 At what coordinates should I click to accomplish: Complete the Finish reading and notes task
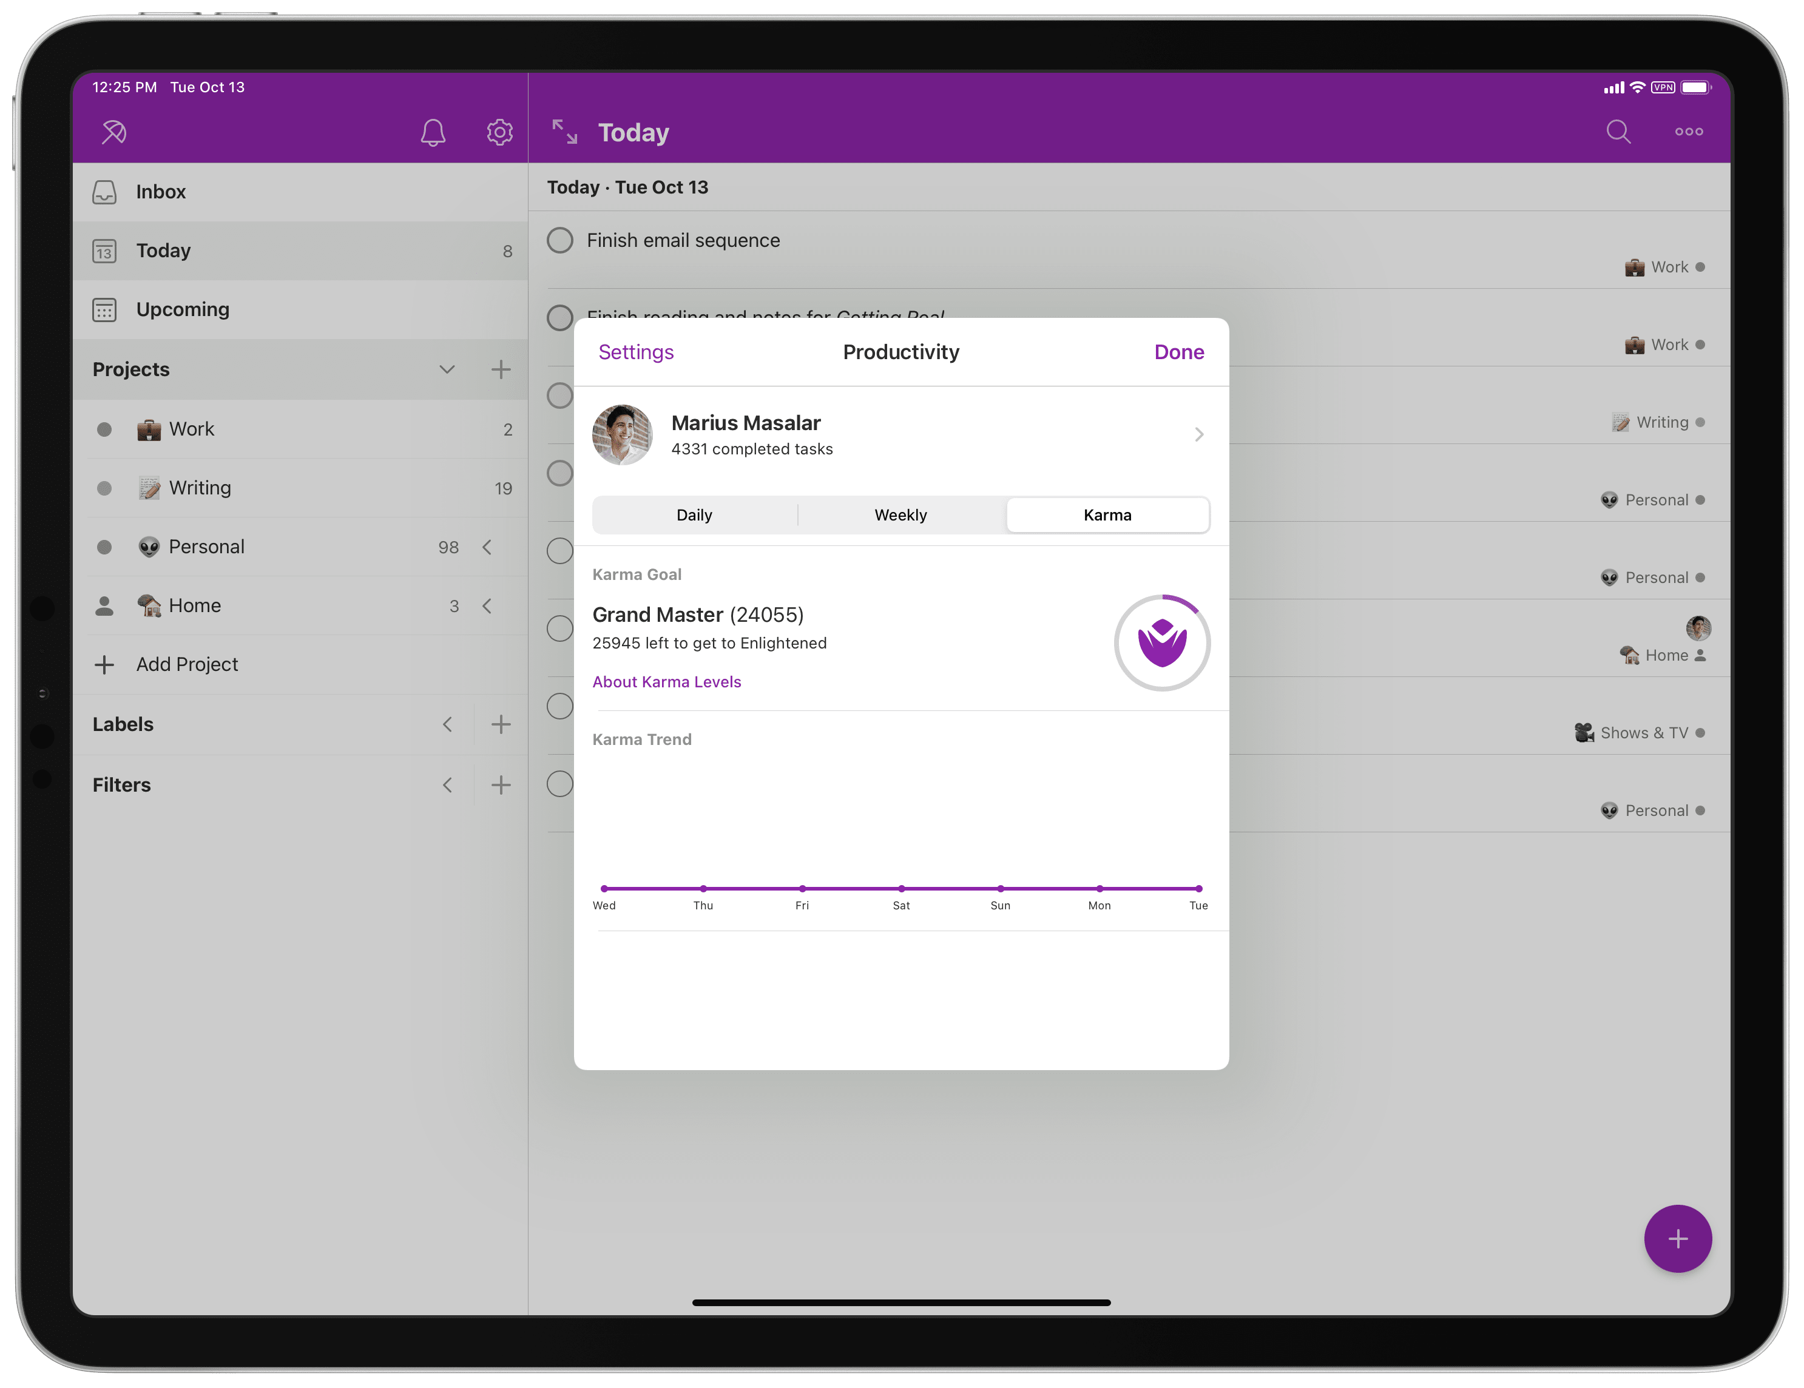pos(560,317)
